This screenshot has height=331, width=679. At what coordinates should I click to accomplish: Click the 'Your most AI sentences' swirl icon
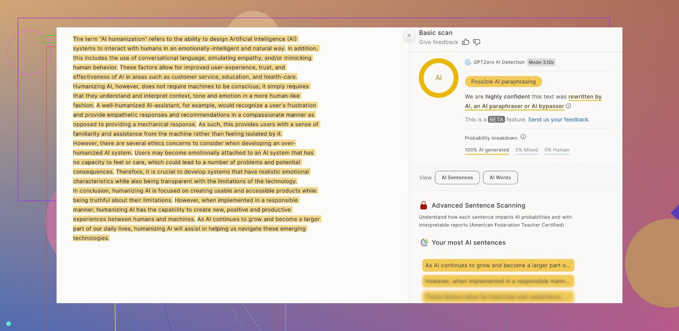(x=424, y=243)
